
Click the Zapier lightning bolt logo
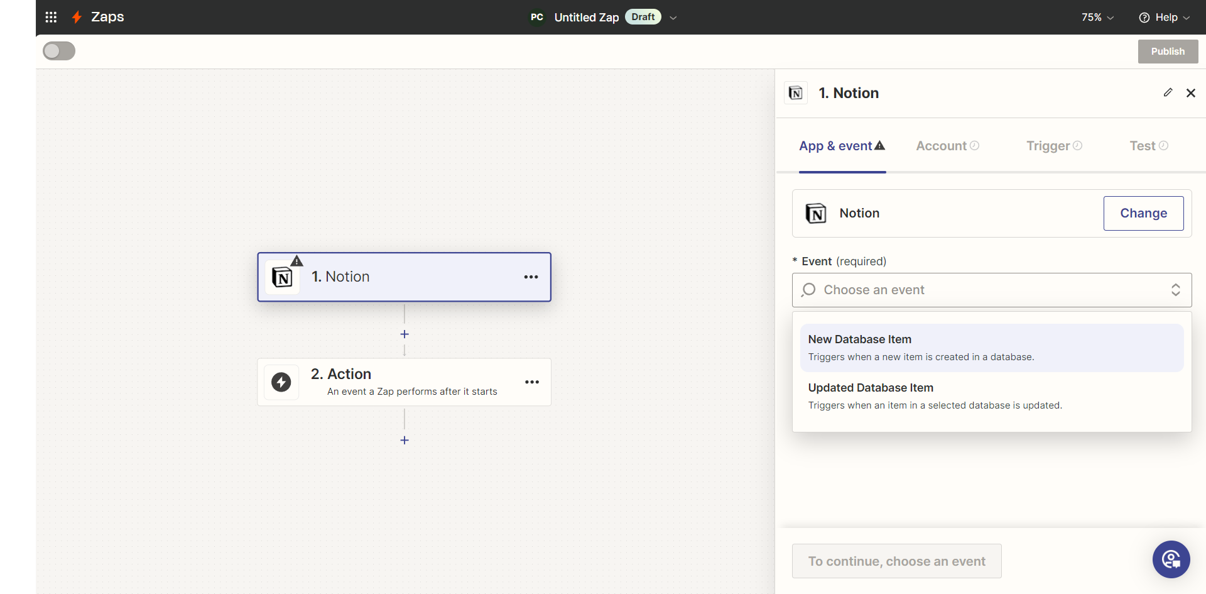[x=77, y=17]
